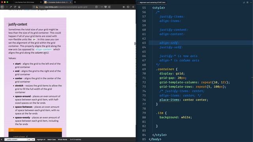This screenshot has width=253, height=142.
Task: Click justify-* is row axis comment
Action: point(178,56)
